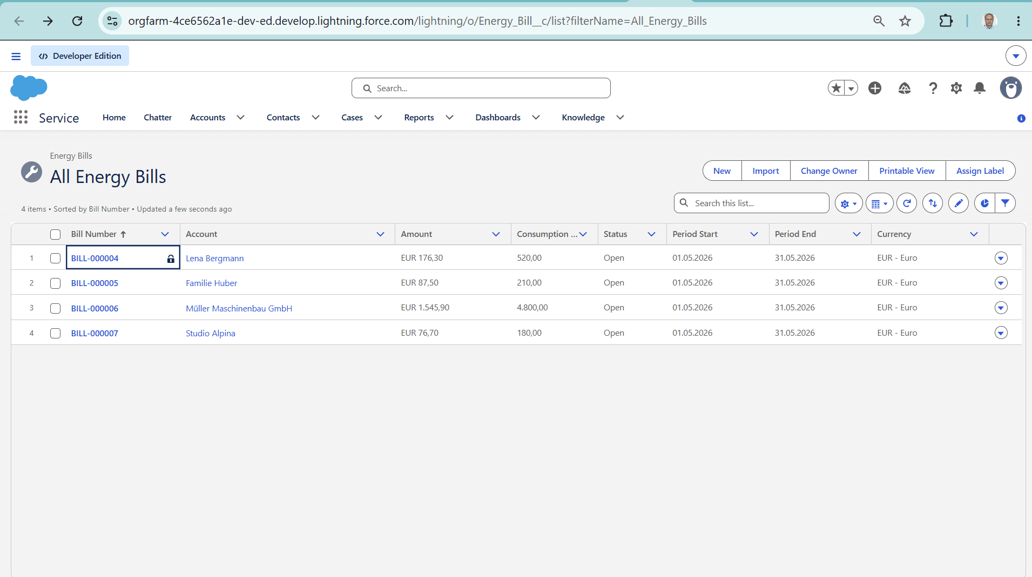Screen dimensions: 1032x577
Task: Expand Accounts nav dropdown chevron
Action: [x=241, y=118]
